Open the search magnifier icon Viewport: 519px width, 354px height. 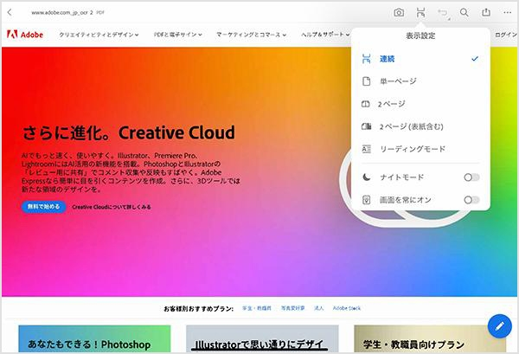(464, 12)
